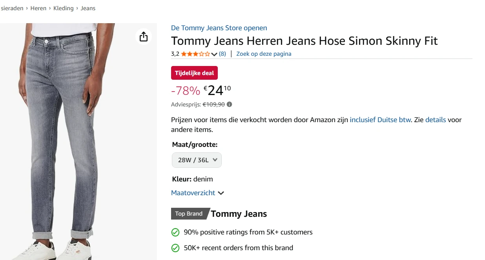Click Zoek op deze pagina

[263, 53]
